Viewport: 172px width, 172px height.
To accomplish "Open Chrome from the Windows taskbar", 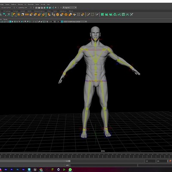I will point(41,169).
